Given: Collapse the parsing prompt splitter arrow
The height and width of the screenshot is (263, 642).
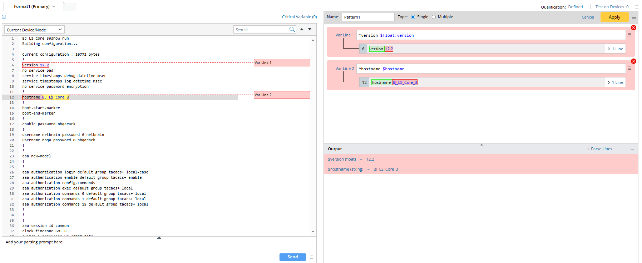Looking at the screenshot, I should pyautogui.click(x=159, y=238).
